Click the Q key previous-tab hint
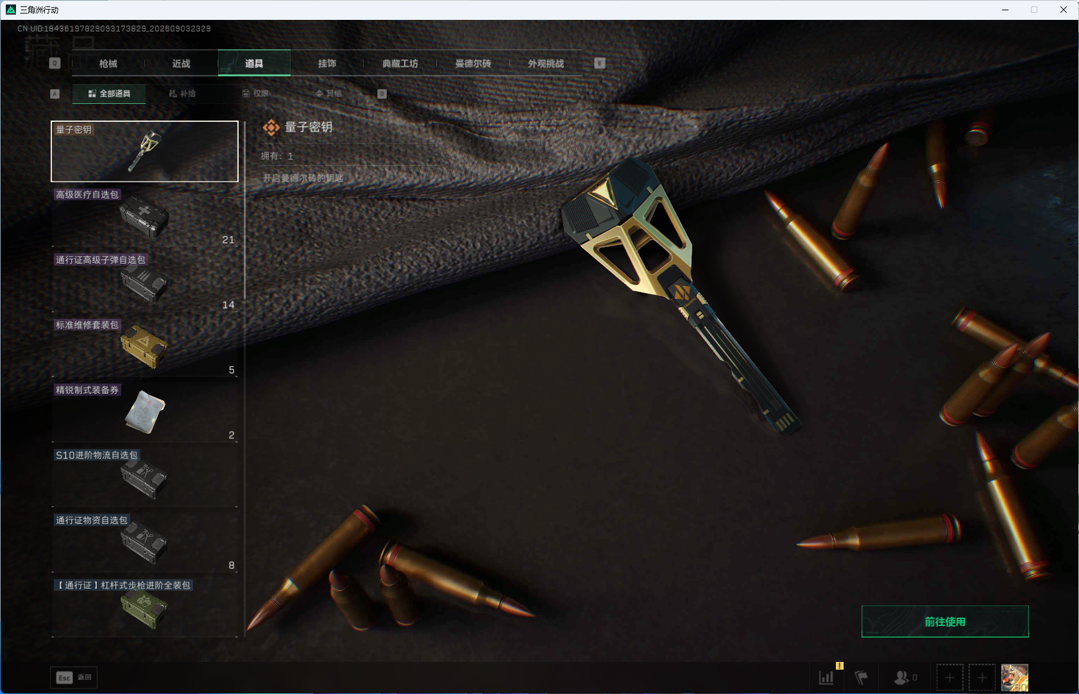 coord(55,63)
